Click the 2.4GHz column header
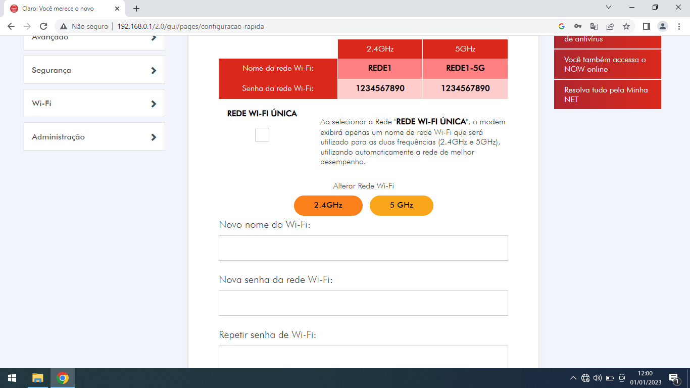This screenshot has height=388, width=690. pos(380,49)
